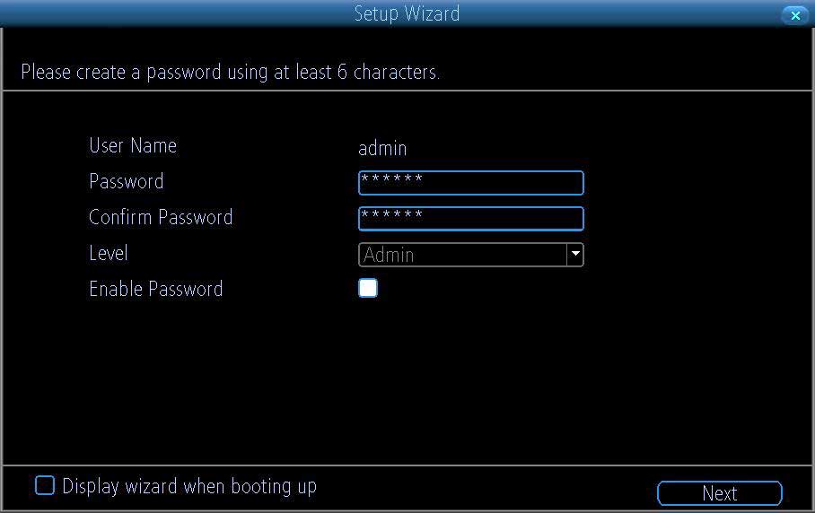The image size is (815, 513).
Task: Click the greyed Admin text in Level box
Action: (x=389, y=255)
